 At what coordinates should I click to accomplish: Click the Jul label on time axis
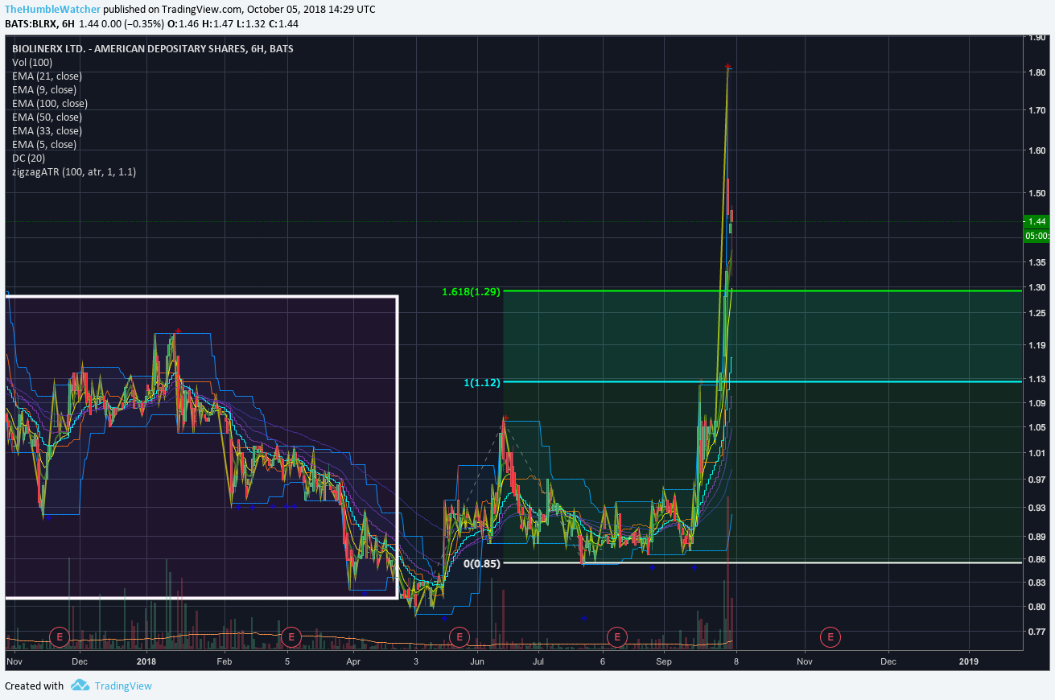538,661
